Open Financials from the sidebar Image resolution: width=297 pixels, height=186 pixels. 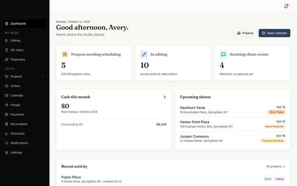click(x=25, y=134)
